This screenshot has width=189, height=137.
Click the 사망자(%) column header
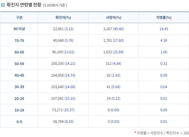pos(113,18)
